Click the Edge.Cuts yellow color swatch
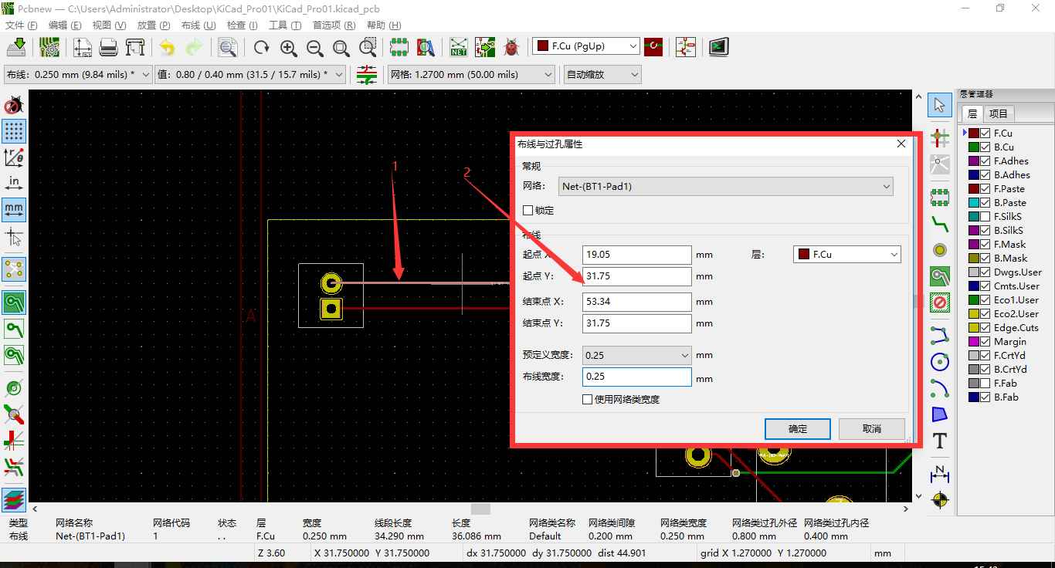Image resolution: width=1055 pixels, height=568 pixels. [x=974, y=328]
